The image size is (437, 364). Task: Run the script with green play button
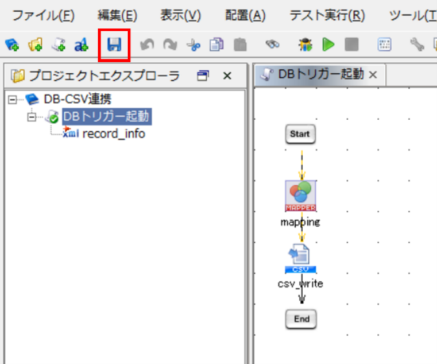[x=328, y=45]
